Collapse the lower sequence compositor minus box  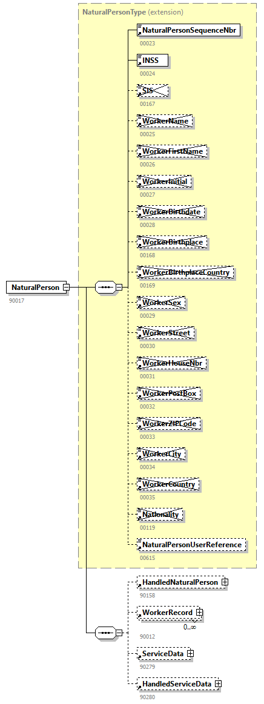tap(119, 633)
